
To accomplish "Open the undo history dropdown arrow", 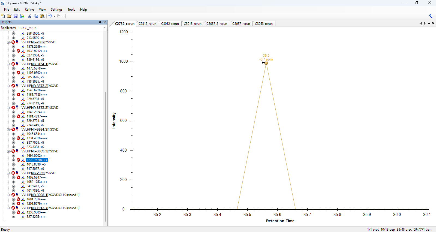I will click(54, 16).
